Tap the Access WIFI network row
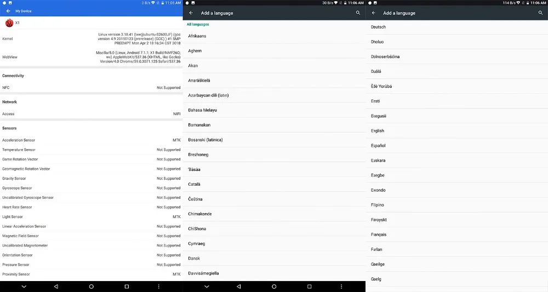Viewport: 548px width, 292px height. click(91, 114)
